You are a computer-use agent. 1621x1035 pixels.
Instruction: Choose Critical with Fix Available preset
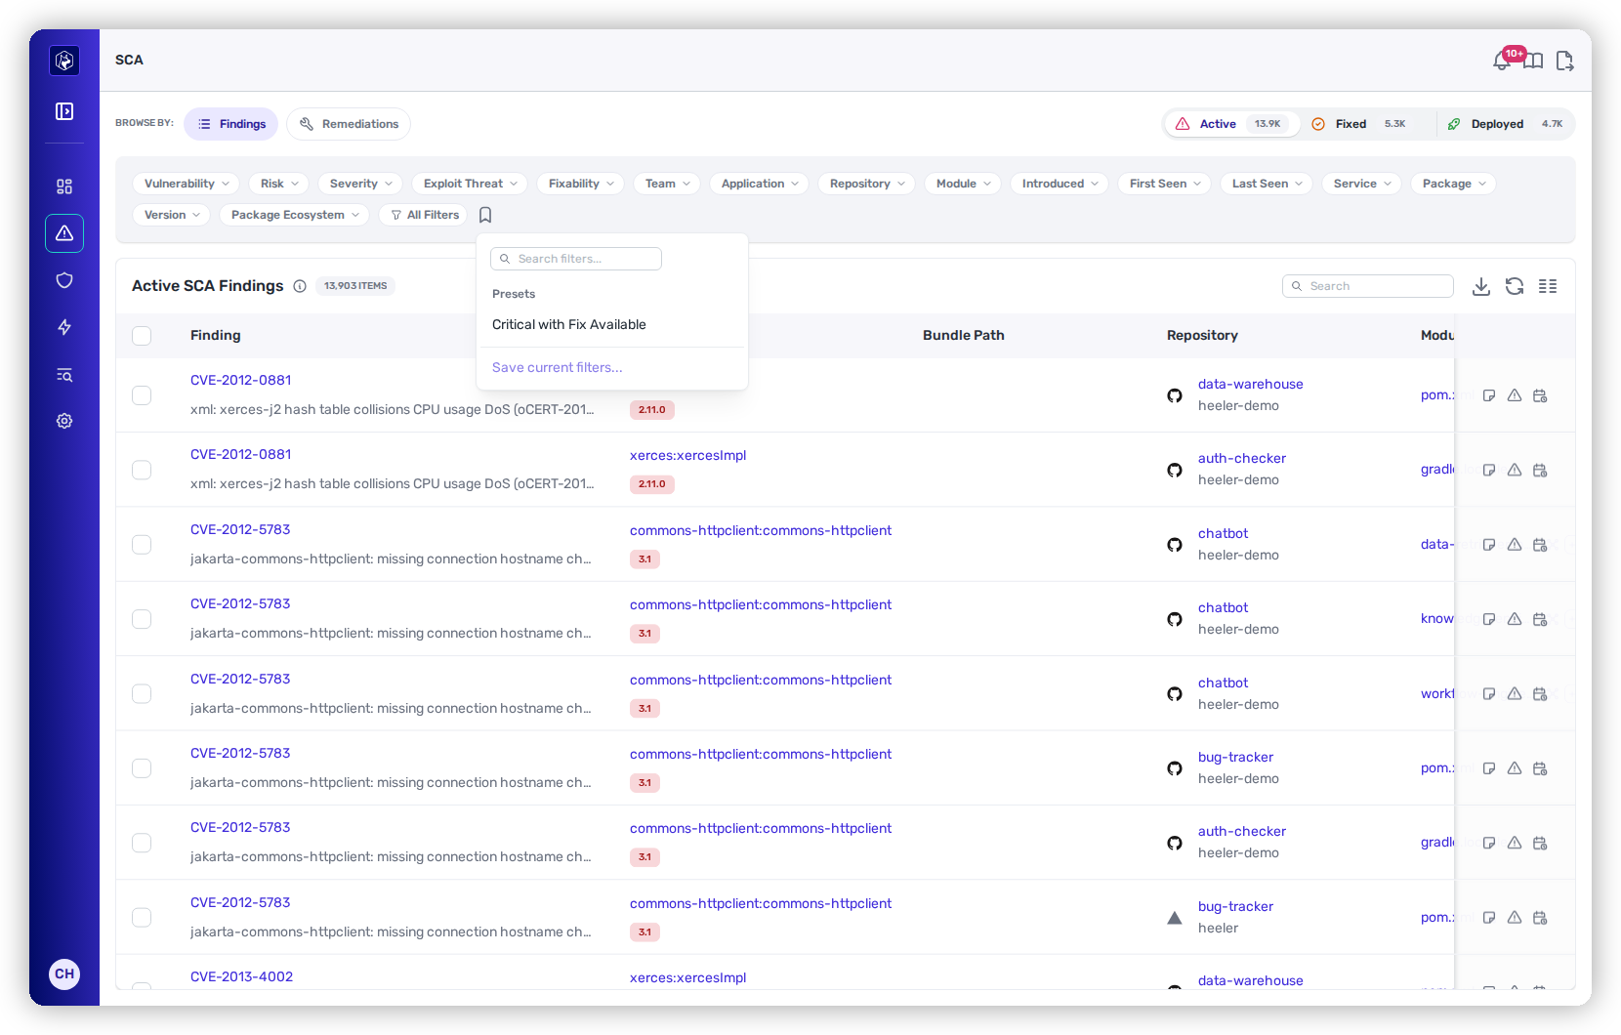point(569,325)
